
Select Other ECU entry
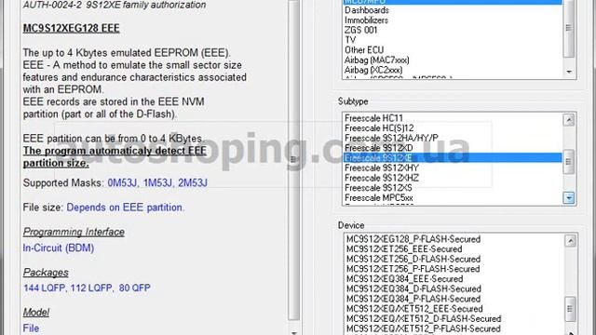[x=453, y=49]
